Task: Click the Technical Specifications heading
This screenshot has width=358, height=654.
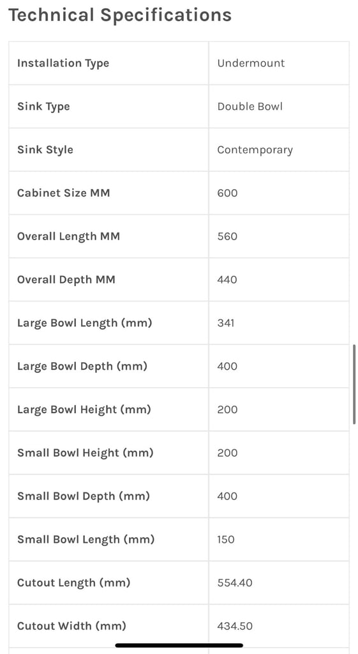Action: (x=120, y=15)
